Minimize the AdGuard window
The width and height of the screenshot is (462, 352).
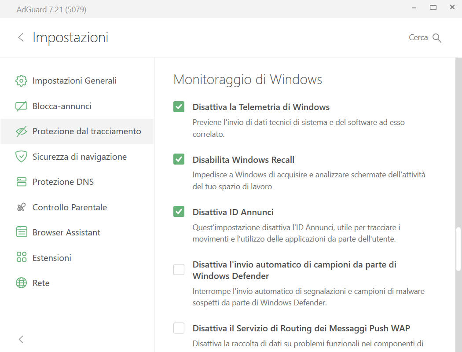coord(414,8)
